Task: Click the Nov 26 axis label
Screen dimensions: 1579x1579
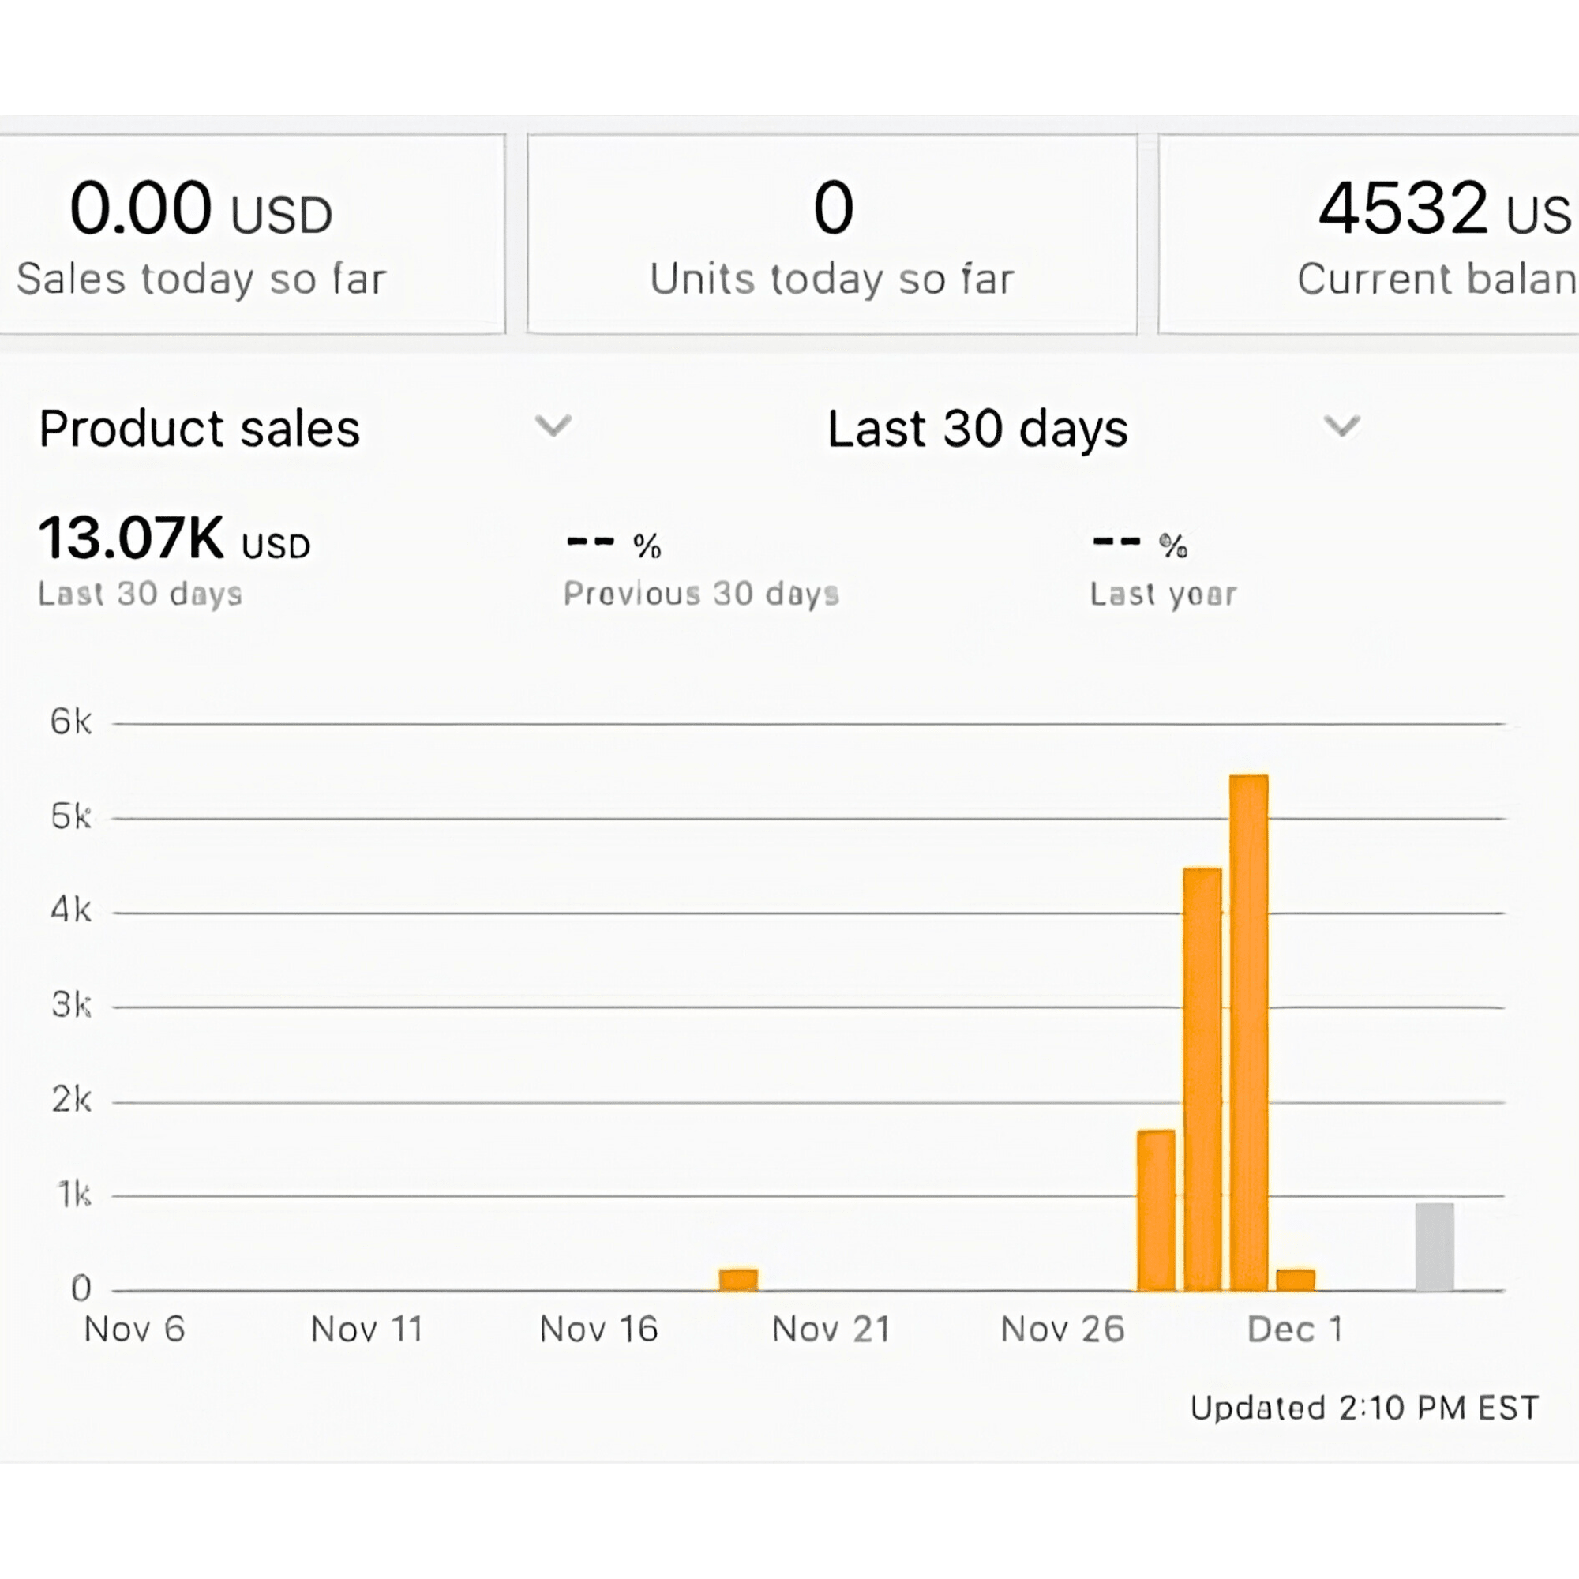Action: 1062,1330
